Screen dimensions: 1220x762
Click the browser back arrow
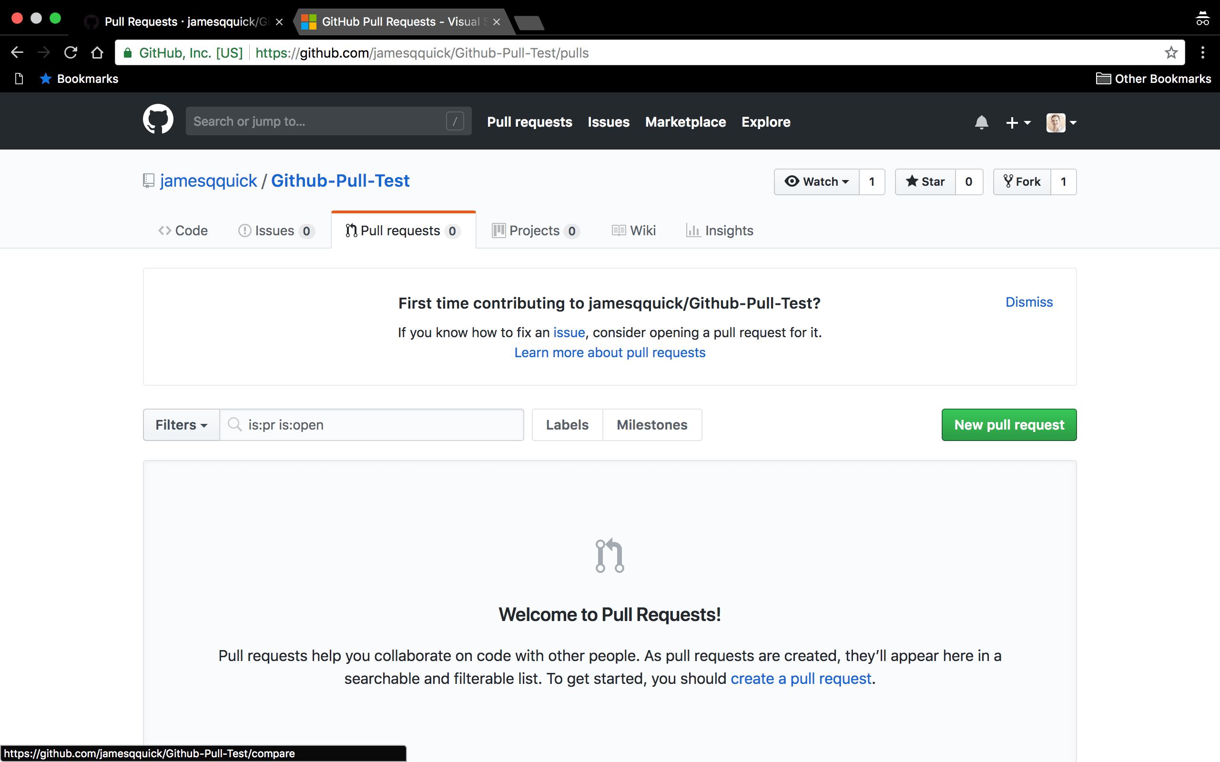pos(17,52)
